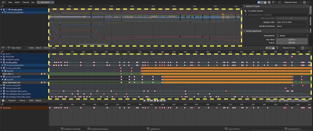Expand ca-Lion_proxyAction in the Graph Editor
The height and width of the screenshot is (131, 313).
(x=3, y=12)
